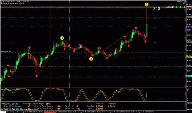Click the yellow EURUSD symbol label
Screen dimensions: 192x113
click(170, 7)
